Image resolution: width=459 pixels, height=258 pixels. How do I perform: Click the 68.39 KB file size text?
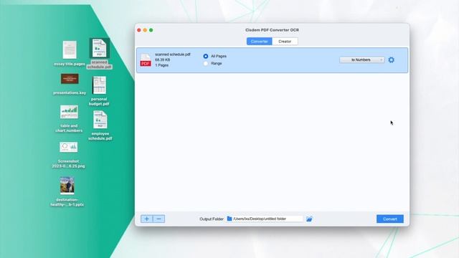pos(163,59)
